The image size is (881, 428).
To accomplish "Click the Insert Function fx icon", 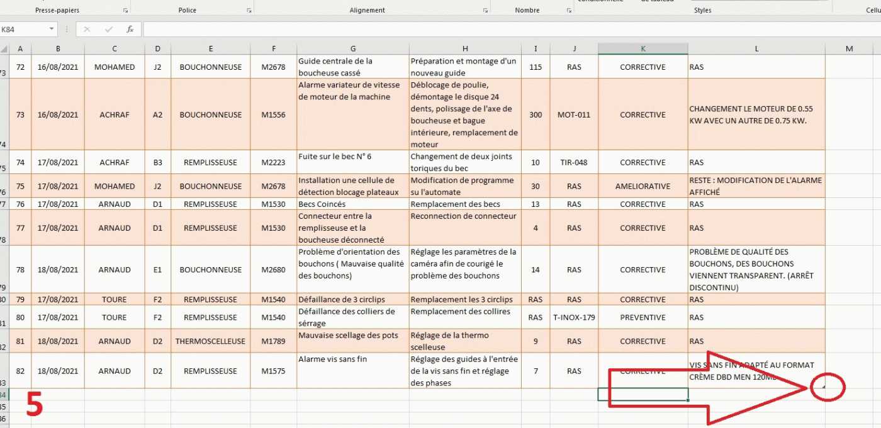I will coord(130,30).
